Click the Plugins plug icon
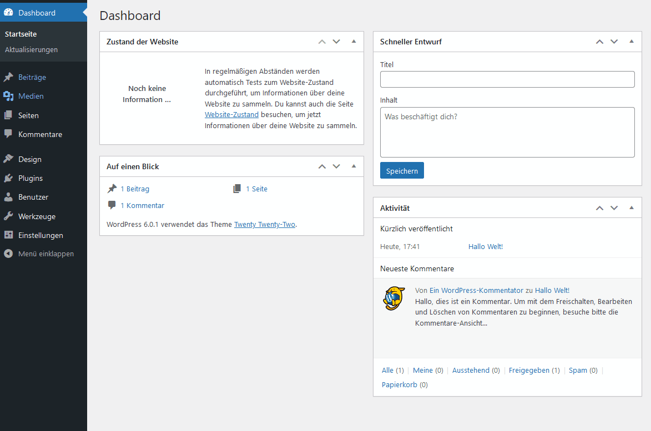 8,178
